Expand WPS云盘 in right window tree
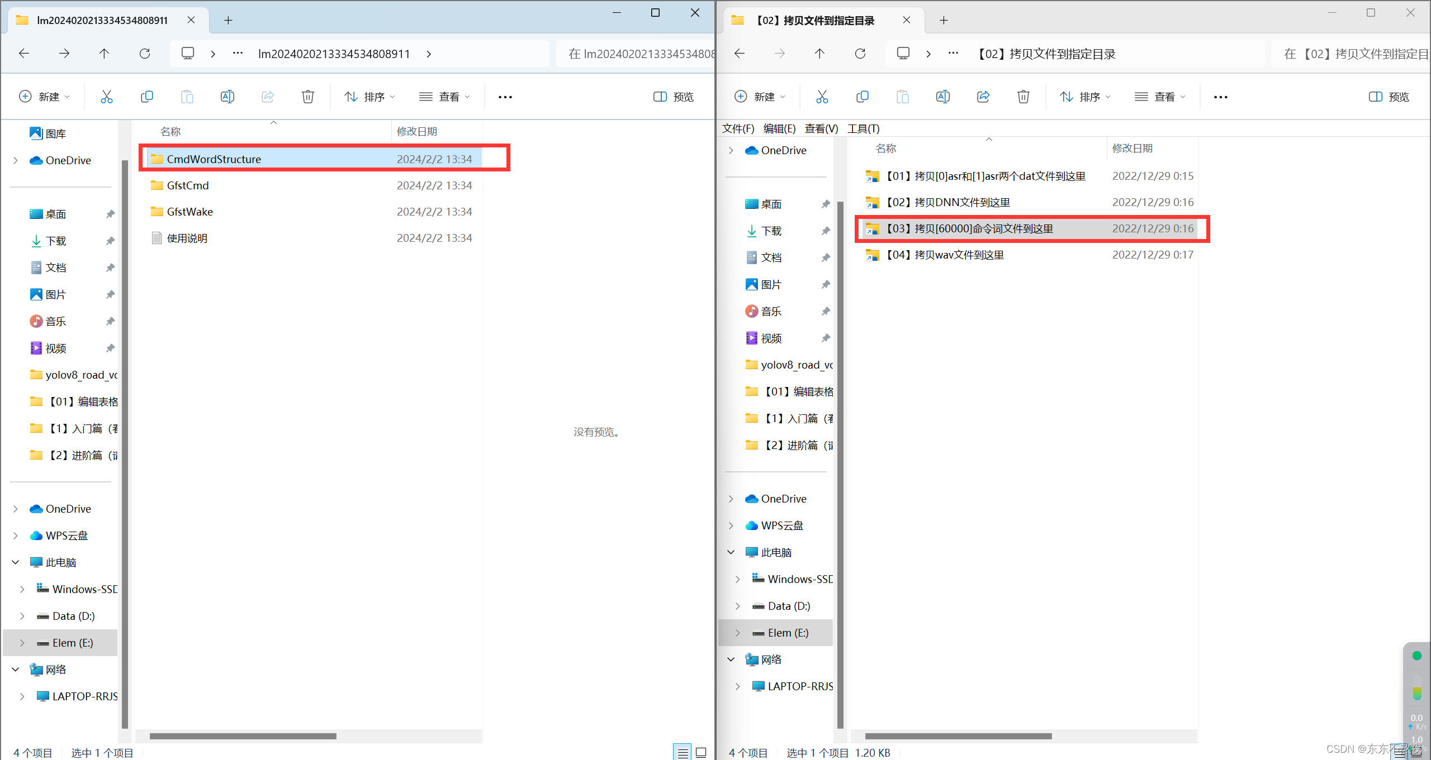Viewport: 1431px width, 760px height. pos(731,525)
